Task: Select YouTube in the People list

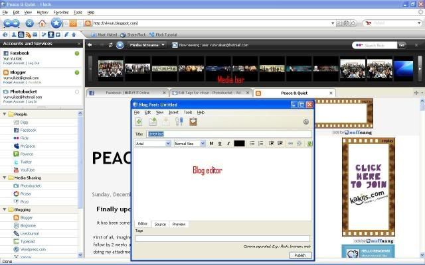Action: pos(27,170)
